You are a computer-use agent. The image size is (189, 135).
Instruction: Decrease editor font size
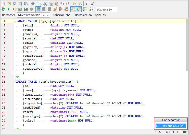(87, 4)
